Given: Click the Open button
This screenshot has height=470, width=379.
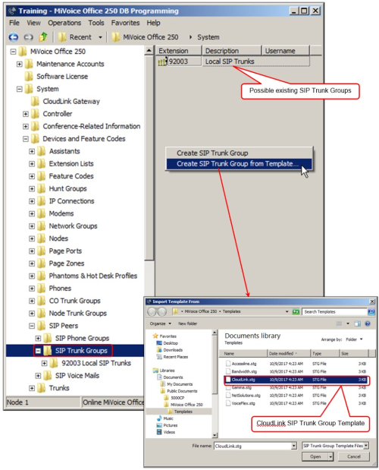Looking at the screenshot, I should (x=315, y=456).
